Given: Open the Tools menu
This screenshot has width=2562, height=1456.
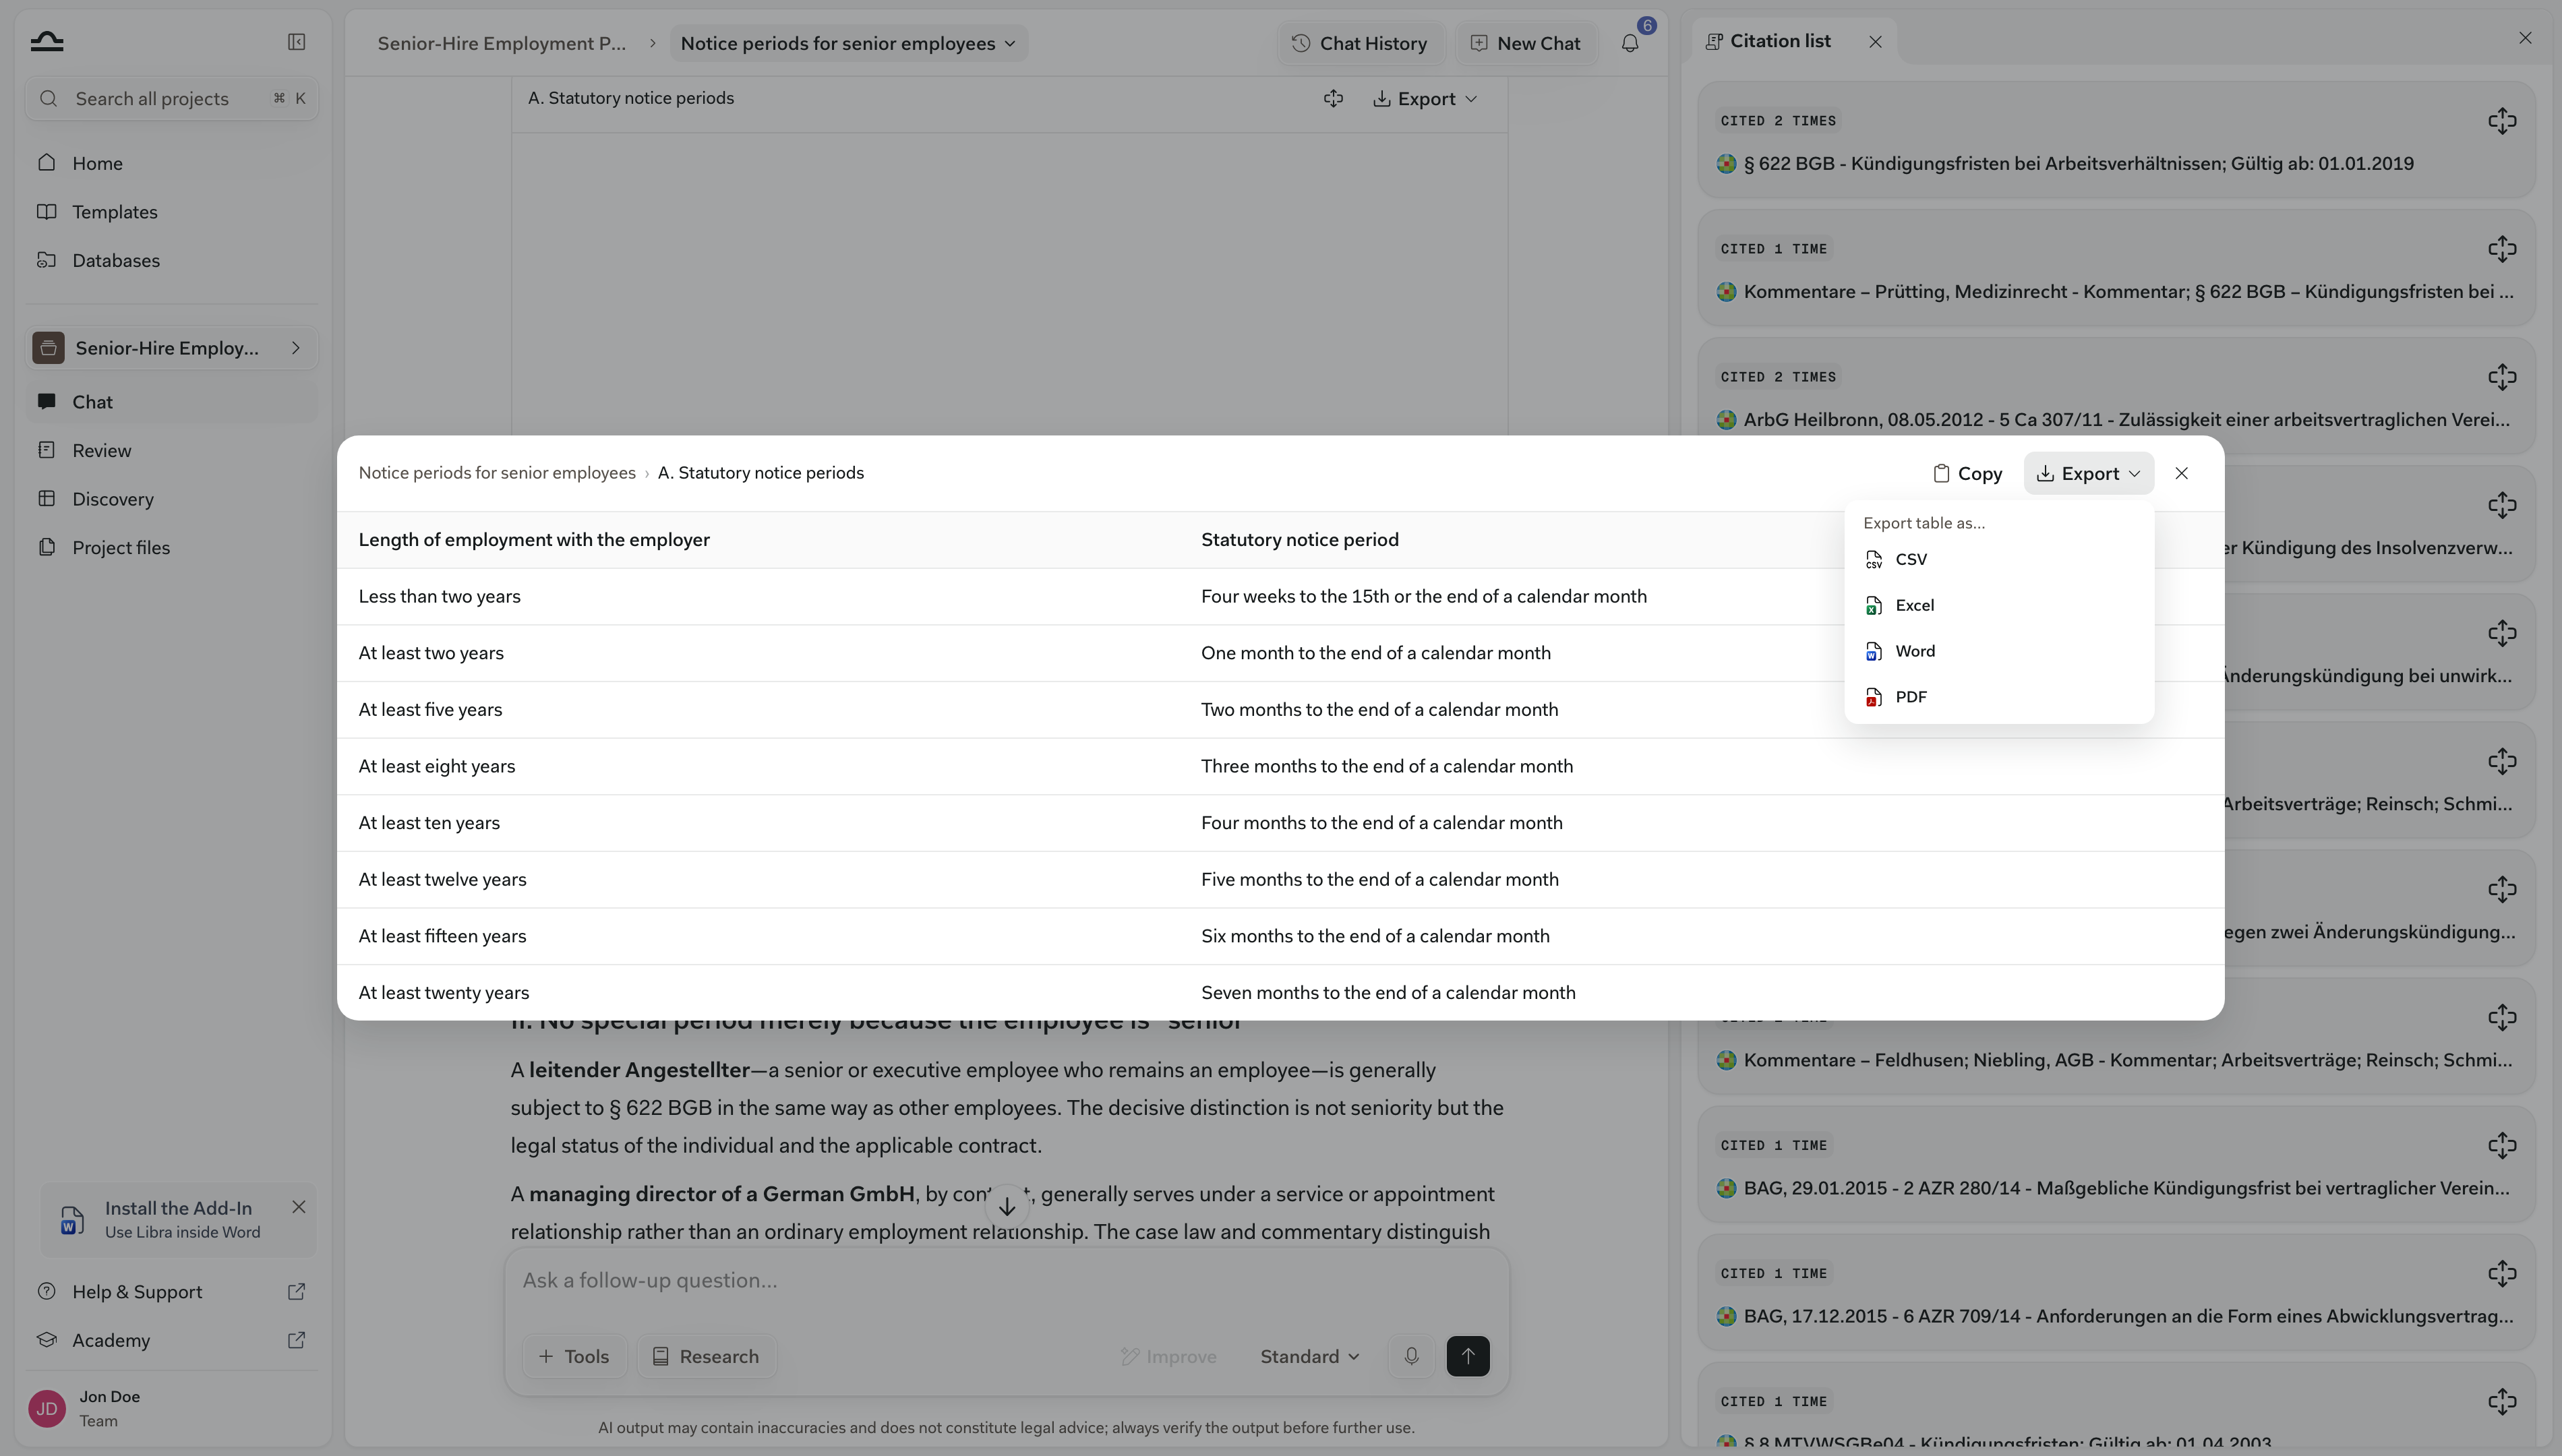Looking at the screenshot, I should pyautogui.click(x=574, y=1357).
